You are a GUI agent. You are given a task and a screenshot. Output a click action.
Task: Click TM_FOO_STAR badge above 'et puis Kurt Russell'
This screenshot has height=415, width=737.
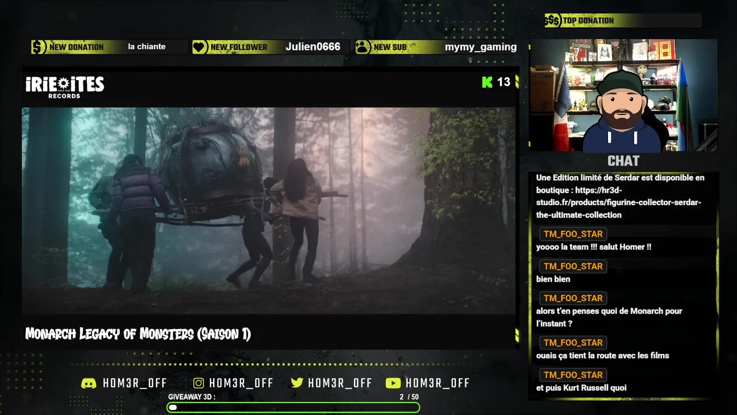[573, 375]
